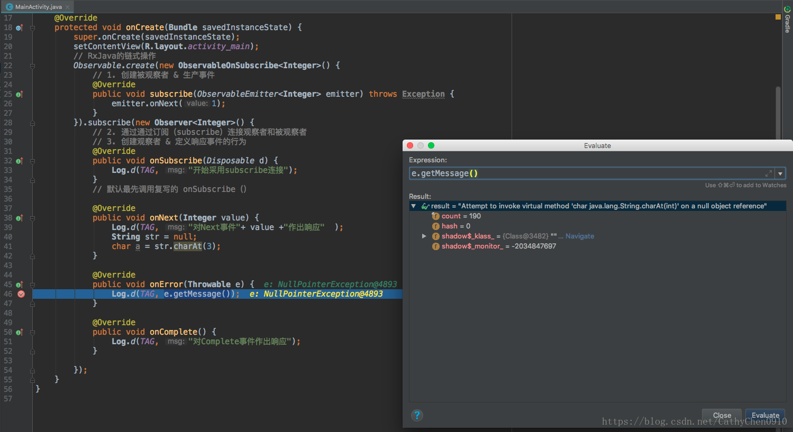Collapse the onCreate method fold at line 18

coord(32,27)
